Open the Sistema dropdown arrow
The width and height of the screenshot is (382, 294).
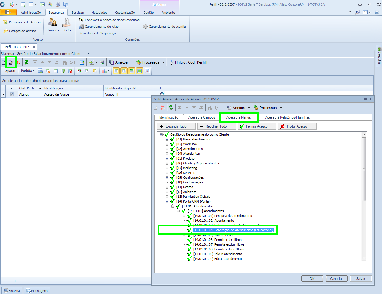(88, 54)
